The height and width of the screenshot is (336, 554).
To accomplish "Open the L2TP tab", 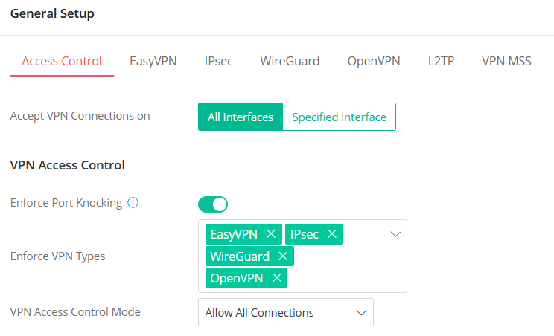I will (x=441, y=61).
